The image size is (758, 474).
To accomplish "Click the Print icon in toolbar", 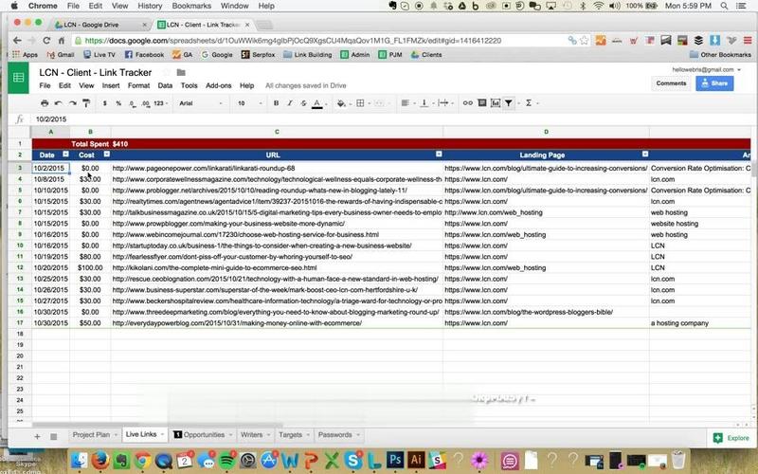I will (x=45, y=103).
